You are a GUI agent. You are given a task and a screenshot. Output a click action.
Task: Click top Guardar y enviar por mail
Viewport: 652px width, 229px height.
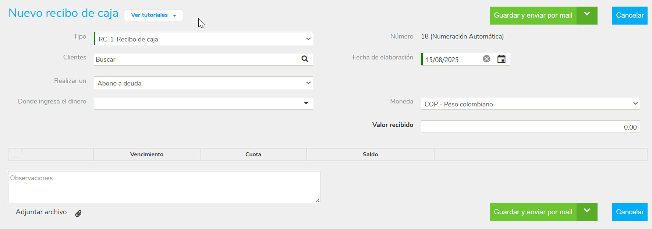point(533,15)
